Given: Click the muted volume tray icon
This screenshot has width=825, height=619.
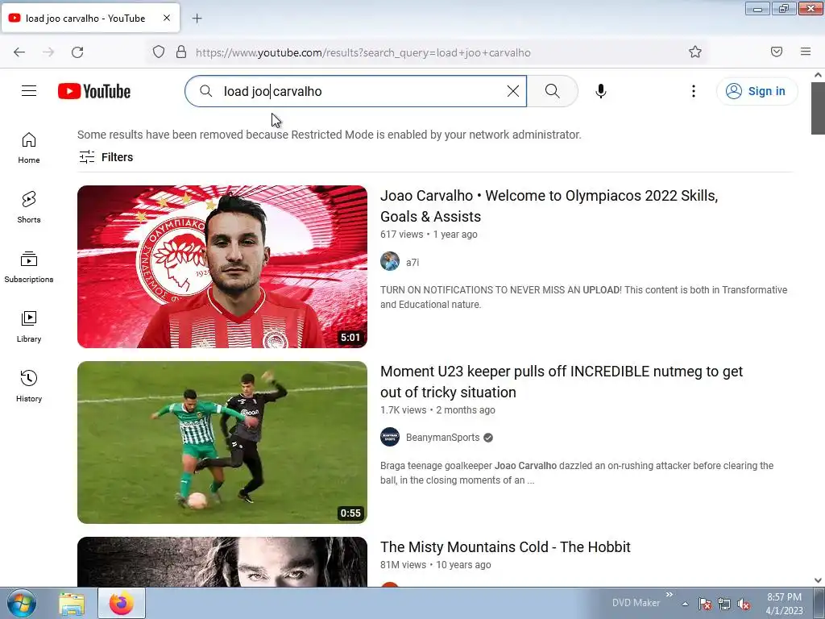Looking at the screenshot, I should (x=744, y=604).
